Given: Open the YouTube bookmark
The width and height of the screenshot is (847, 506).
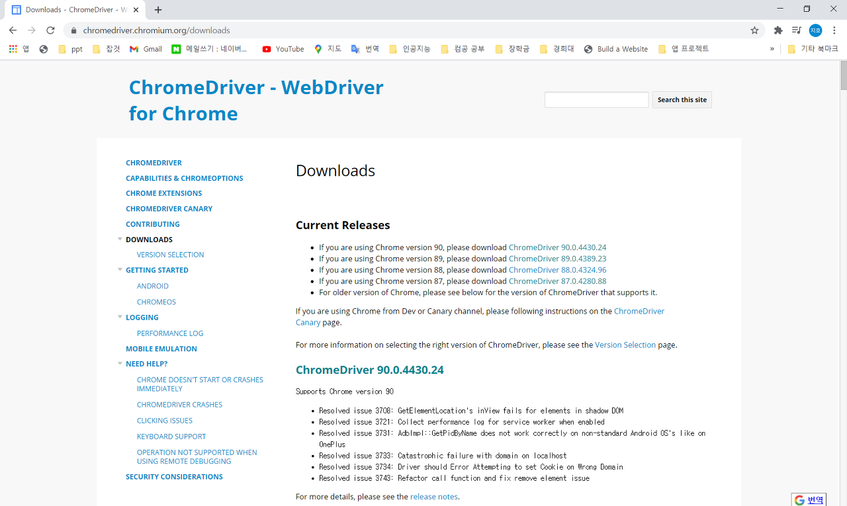Looking at the screenshot, I should point(283,49).
